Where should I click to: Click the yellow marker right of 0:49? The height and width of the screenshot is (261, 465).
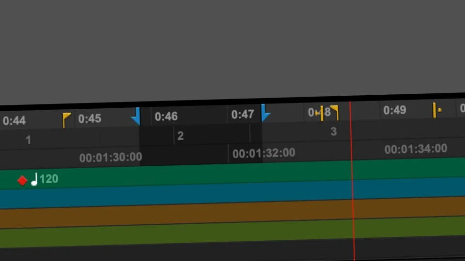[x=436, y=110]
